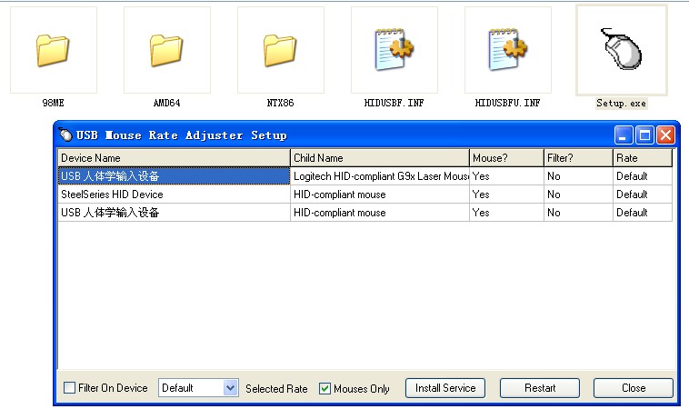
Task: Select the HIDUSBF.INF file icon
Action: (394, 50)
